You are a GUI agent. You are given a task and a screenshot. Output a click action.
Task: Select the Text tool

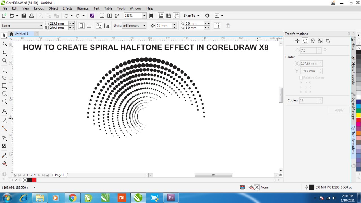4,111
